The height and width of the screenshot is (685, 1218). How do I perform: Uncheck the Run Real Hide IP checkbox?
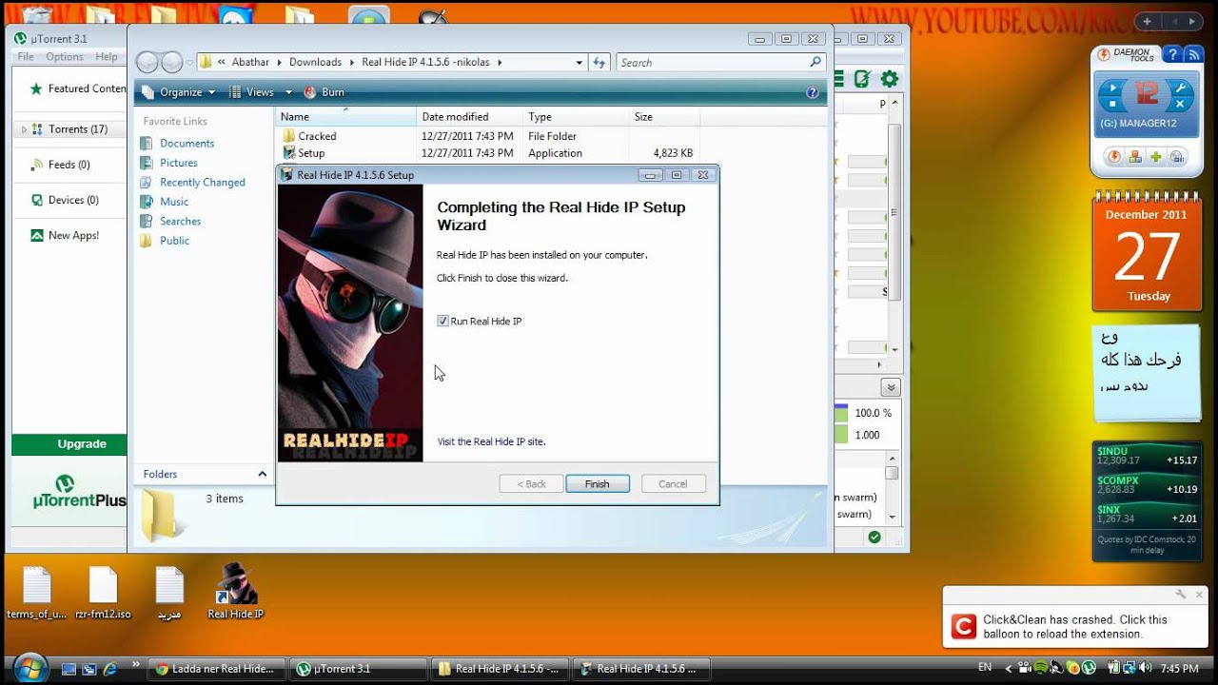tap(442, 322)
